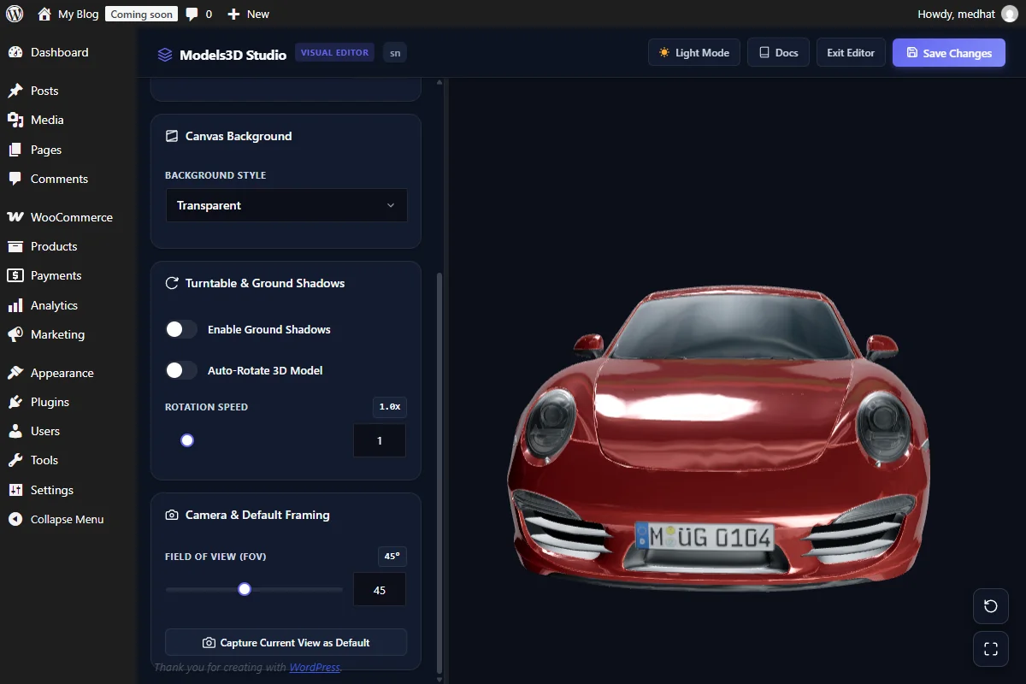
Task: Click the Save Changes button
Action: tap(949, 53)
